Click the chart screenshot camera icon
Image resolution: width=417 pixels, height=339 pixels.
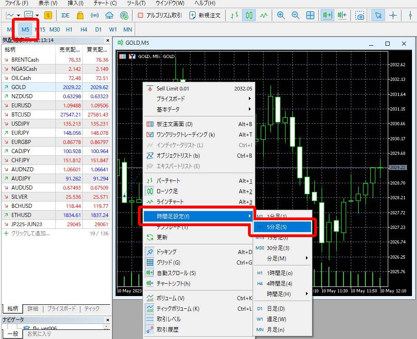coord(360,15)
